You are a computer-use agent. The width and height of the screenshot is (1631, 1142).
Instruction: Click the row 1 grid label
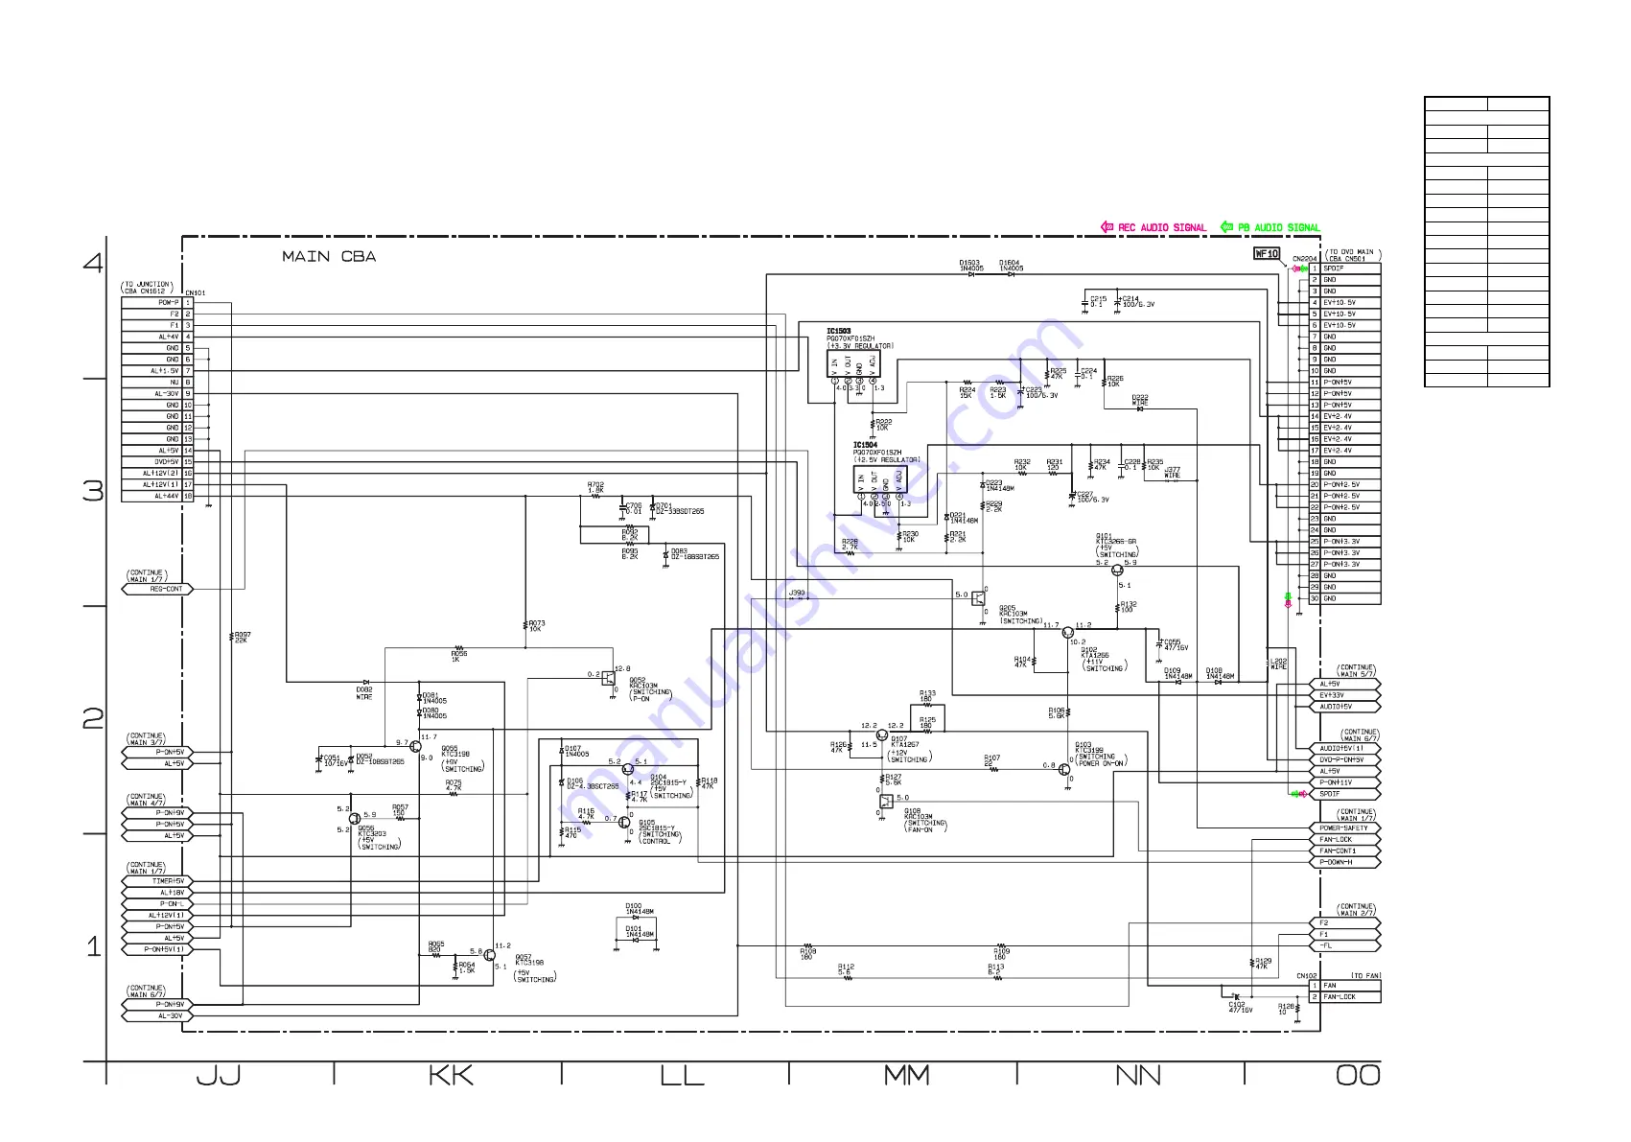point(93,947)
